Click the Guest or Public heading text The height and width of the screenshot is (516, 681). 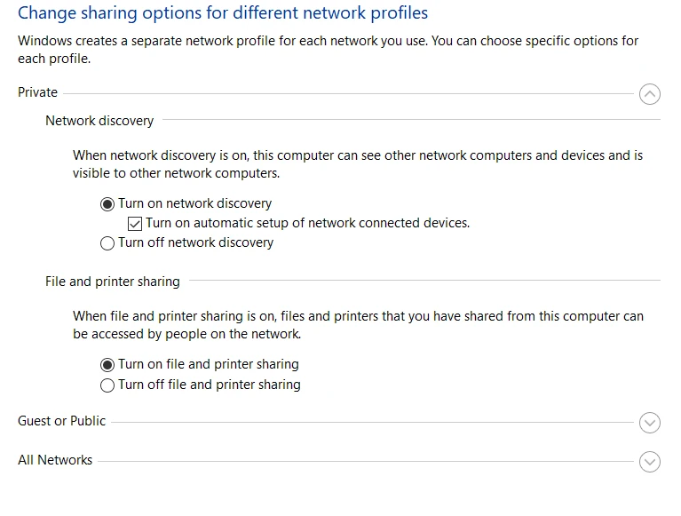click(x=61, y=421)
